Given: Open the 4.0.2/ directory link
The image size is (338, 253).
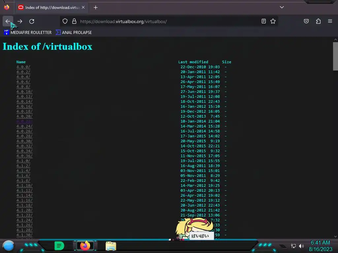Looking at the screenshot, I should click(23, 72).
